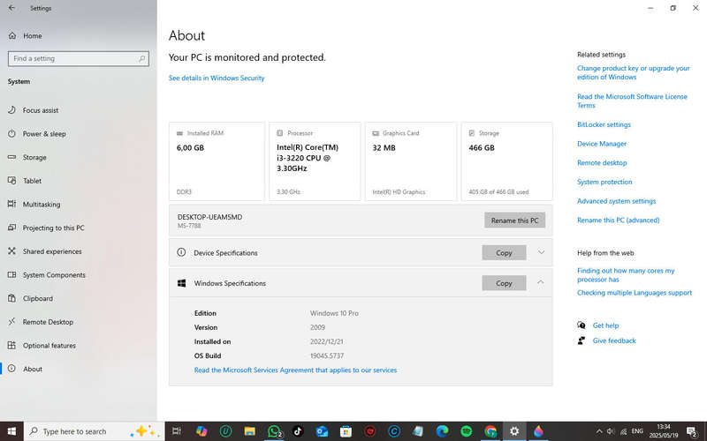Copy the Windows Specifications

coord(504,282)
